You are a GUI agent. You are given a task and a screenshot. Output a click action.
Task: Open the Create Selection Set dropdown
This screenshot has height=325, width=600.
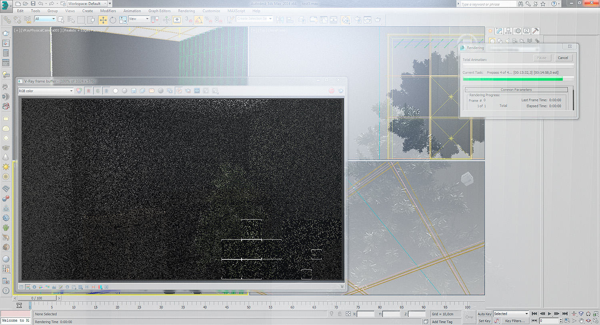click(x=254, y=19)
